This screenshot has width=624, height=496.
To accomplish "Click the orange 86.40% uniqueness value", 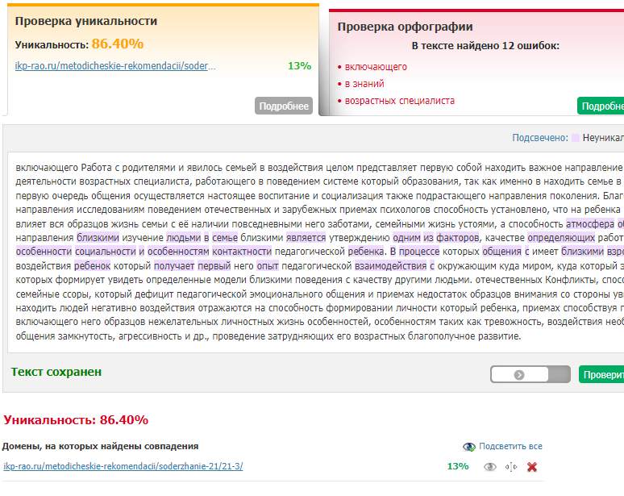I will pos(118,44).
